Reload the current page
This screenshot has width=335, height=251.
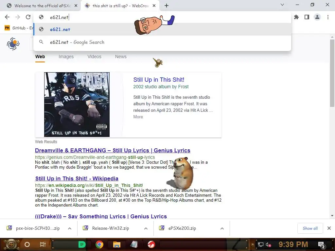tap(28, 17)
